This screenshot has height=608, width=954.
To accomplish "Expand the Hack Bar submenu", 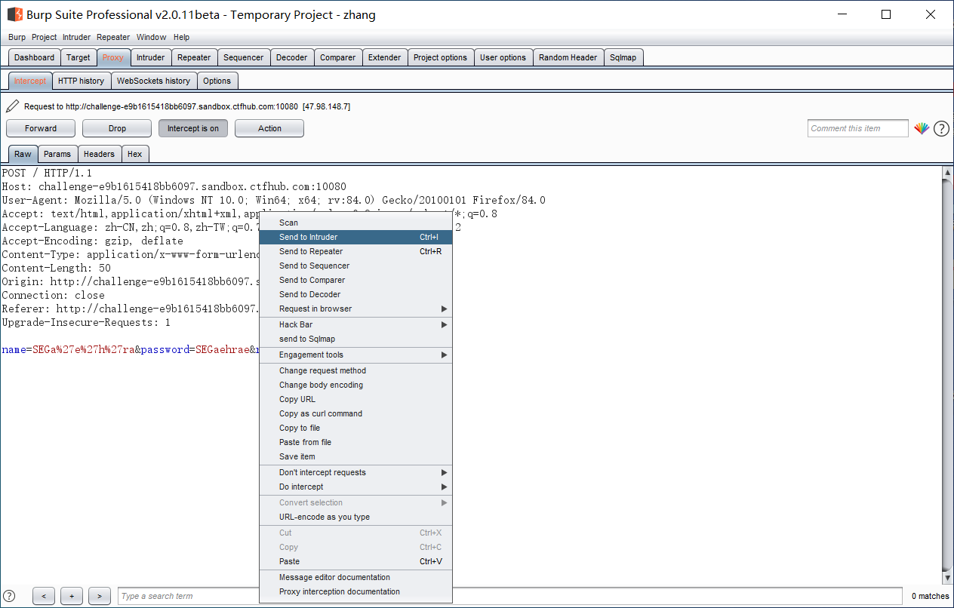I will click(x=355, y=324).
